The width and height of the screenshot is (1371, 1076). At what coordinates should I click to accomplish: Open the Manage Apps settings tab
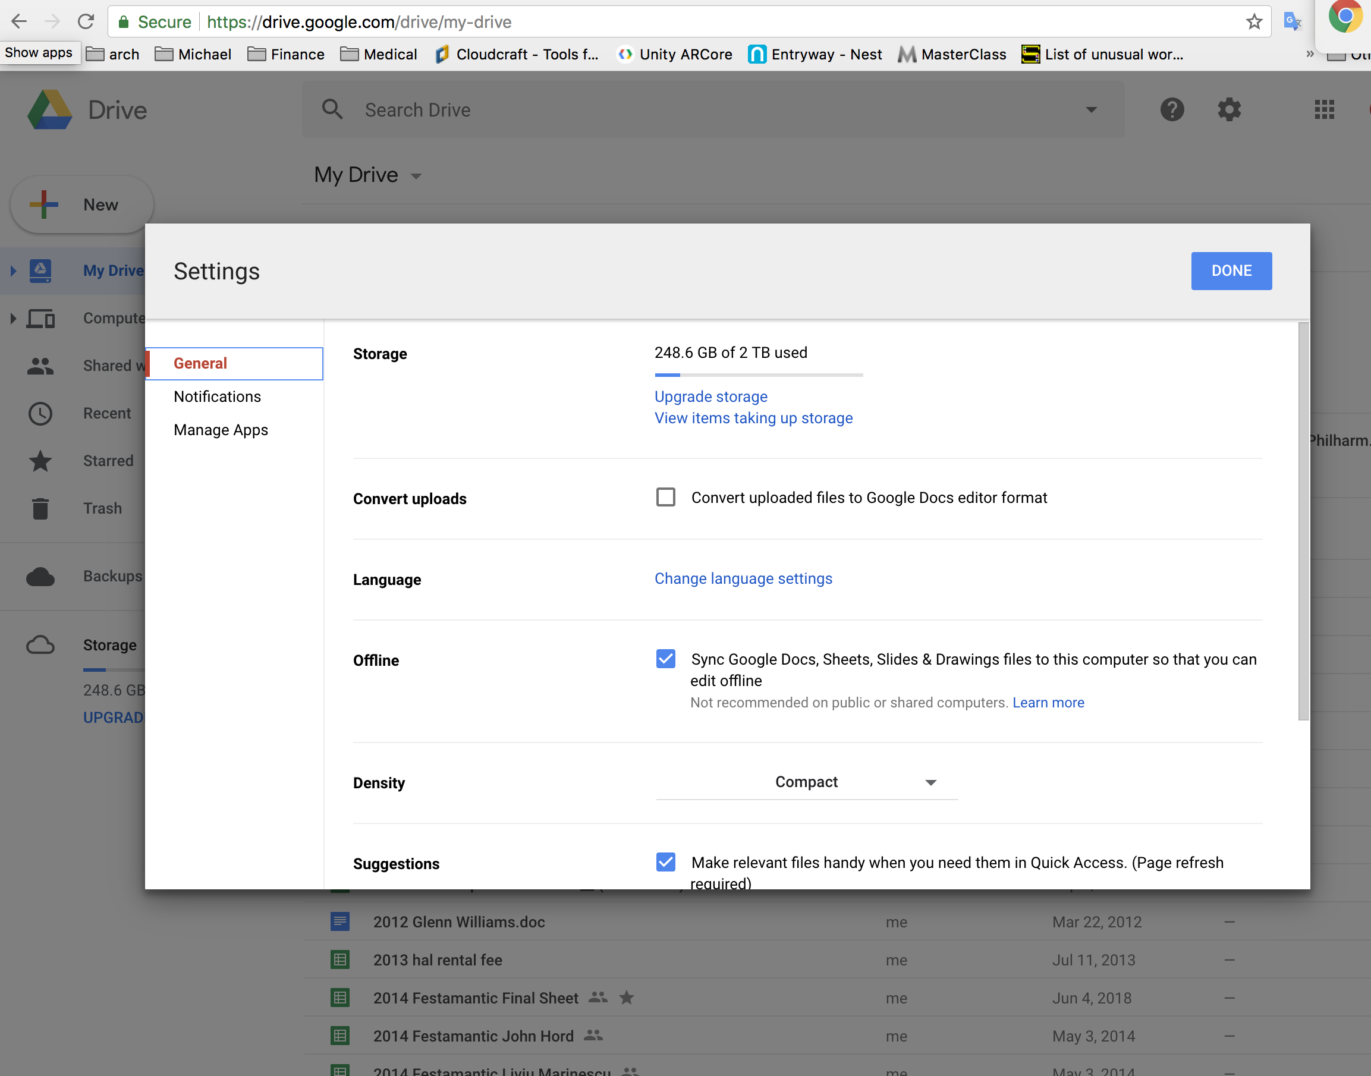point(221,430)
